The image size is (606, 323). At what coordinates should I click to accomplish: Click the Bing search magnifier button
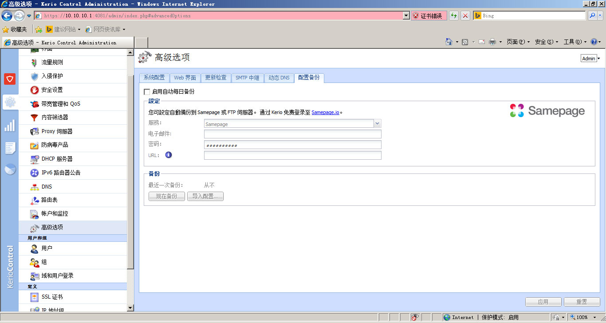[592, 16]
